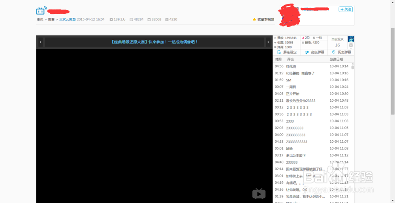The width and height of the screenshot is (395, 203).
Task: Click the 收藏本视频 text link
Action: [266, 19]
